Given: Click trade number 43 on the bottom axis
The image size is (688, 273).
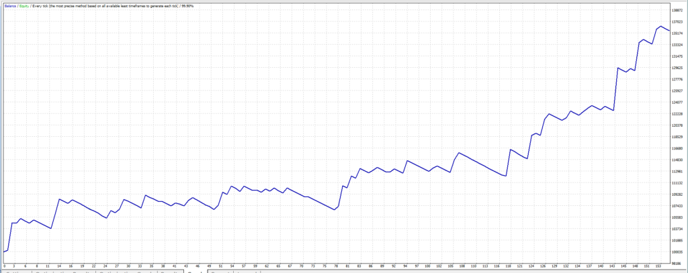Looking at the screenshot, I should 186,266.
